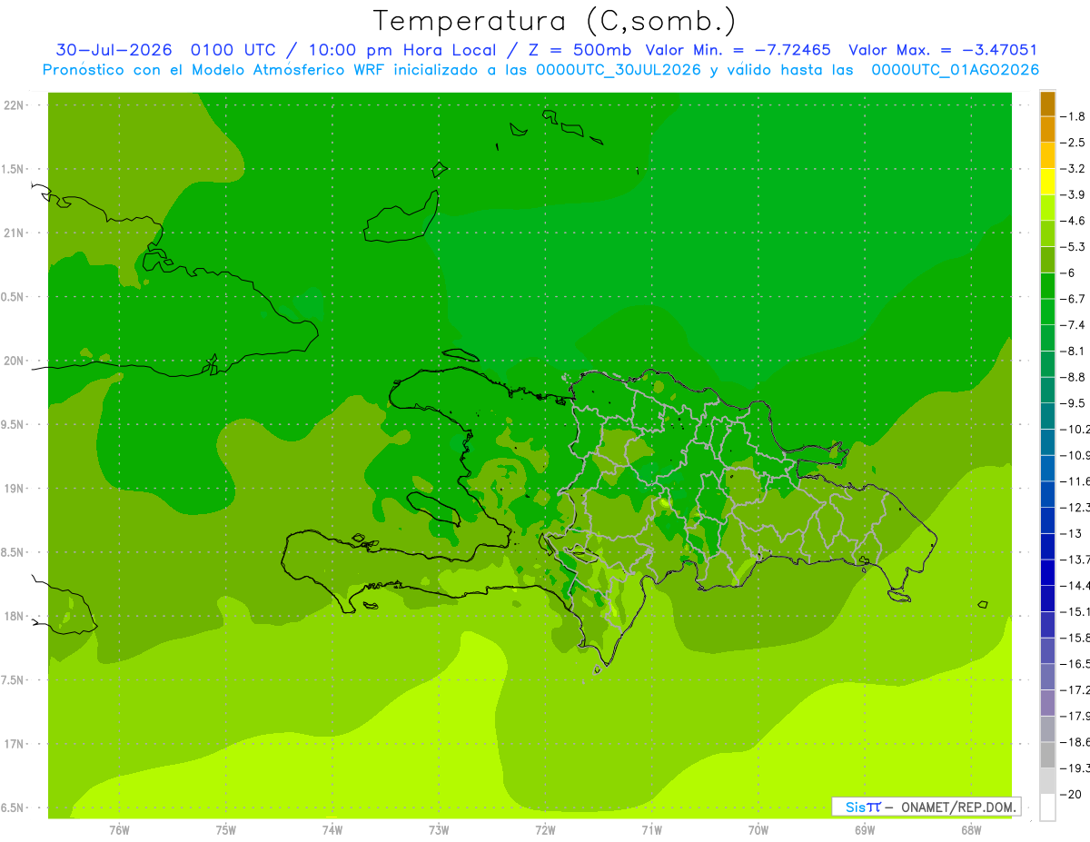Click the "71W" longitude label
This screenshot has width=1090, height=842.
[651, 829]
